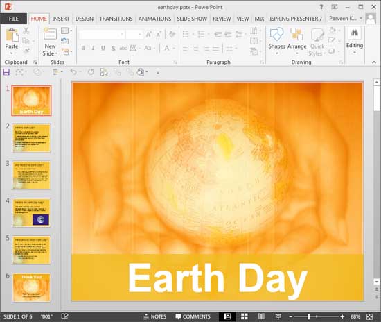Open Paragraph dialog launcher
This screenshot has height=322, width=381.
[x=262, y=62]
